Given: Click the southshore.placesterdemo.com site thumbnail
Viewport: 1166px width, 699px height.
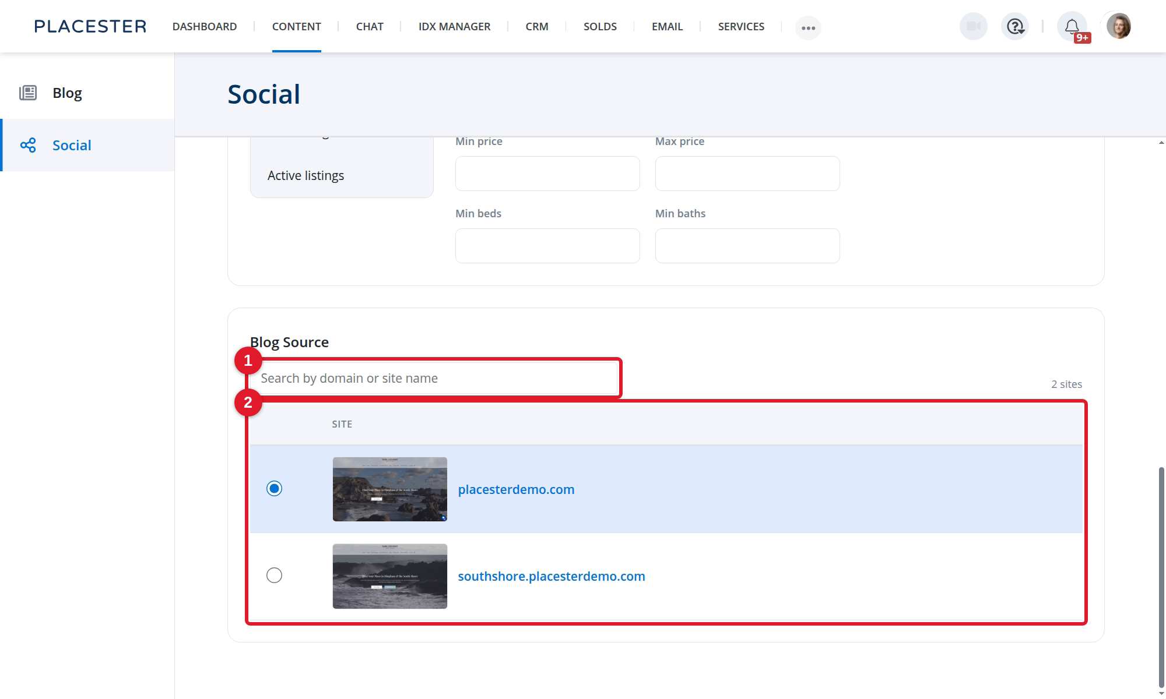Looking at the screenshot, I should click(390, 576).
